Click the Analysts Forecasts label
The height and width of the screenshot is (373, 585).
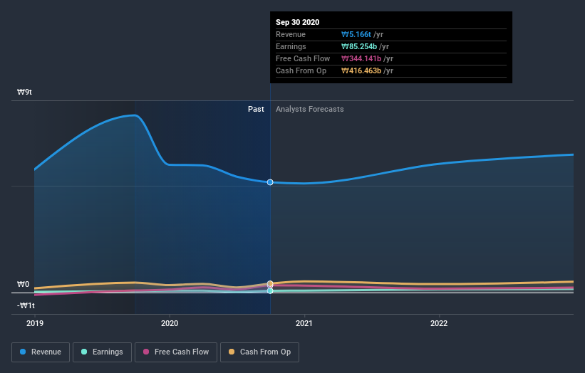(x=310, y=109)
